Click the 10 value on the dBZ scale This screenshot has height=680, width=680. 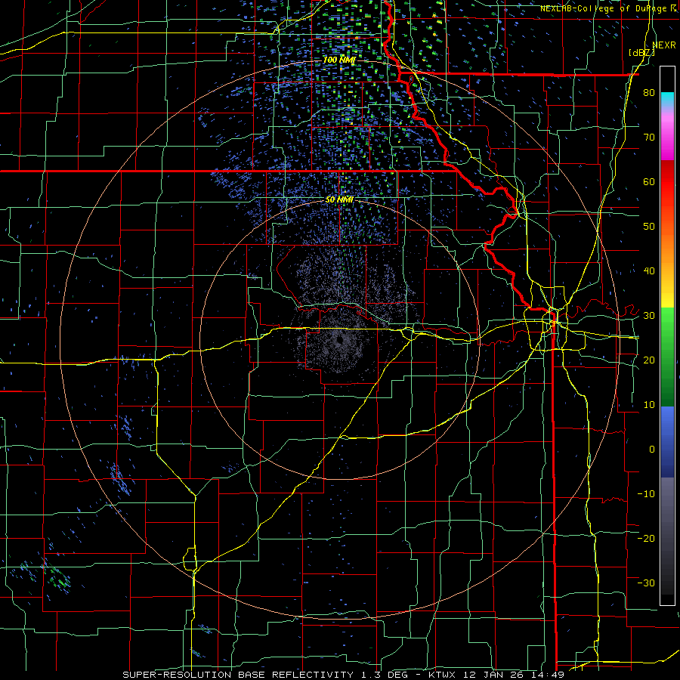pos(649,405)
